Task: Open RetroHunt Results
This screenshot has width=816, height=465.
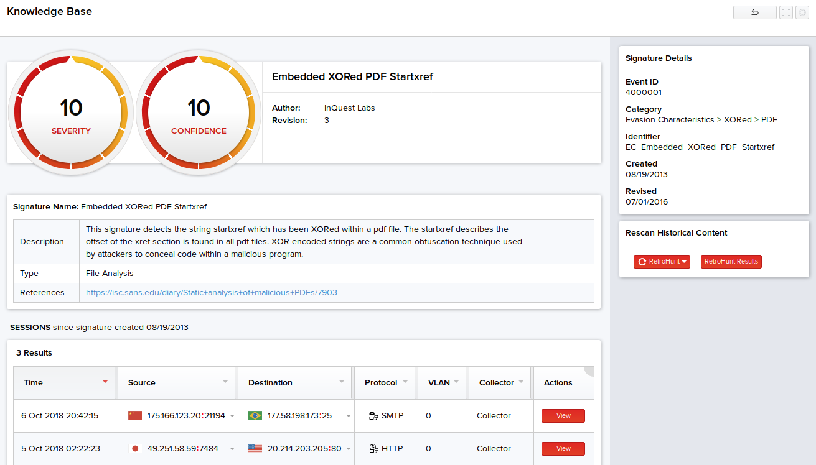Action: [x=731, y=262]
